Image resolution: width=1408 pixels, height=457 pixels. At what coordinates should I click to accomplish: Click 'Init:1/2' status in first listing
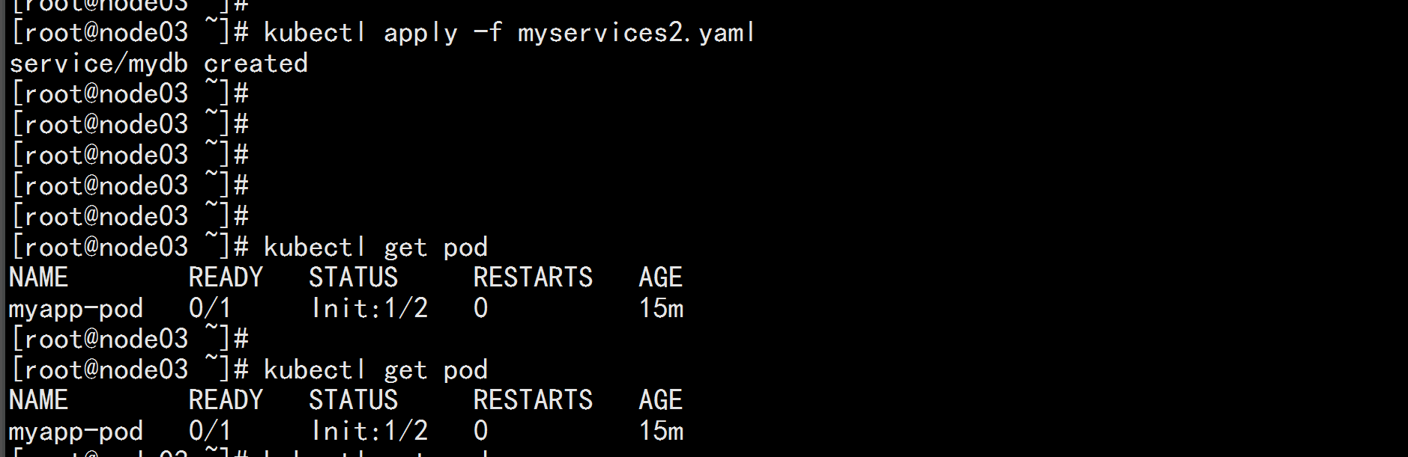tap(369, 308)
